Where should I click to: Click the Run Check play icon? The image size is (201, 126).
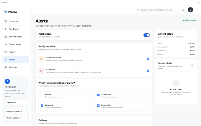point(6,29)
